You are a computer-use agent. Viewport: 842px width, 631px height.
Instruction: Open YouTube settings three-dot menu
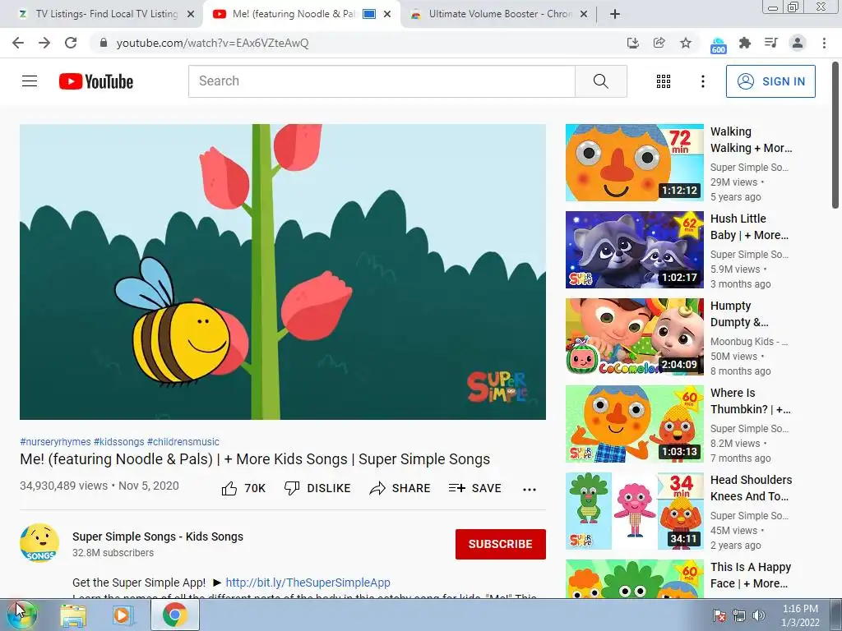[x=702, y=81]
